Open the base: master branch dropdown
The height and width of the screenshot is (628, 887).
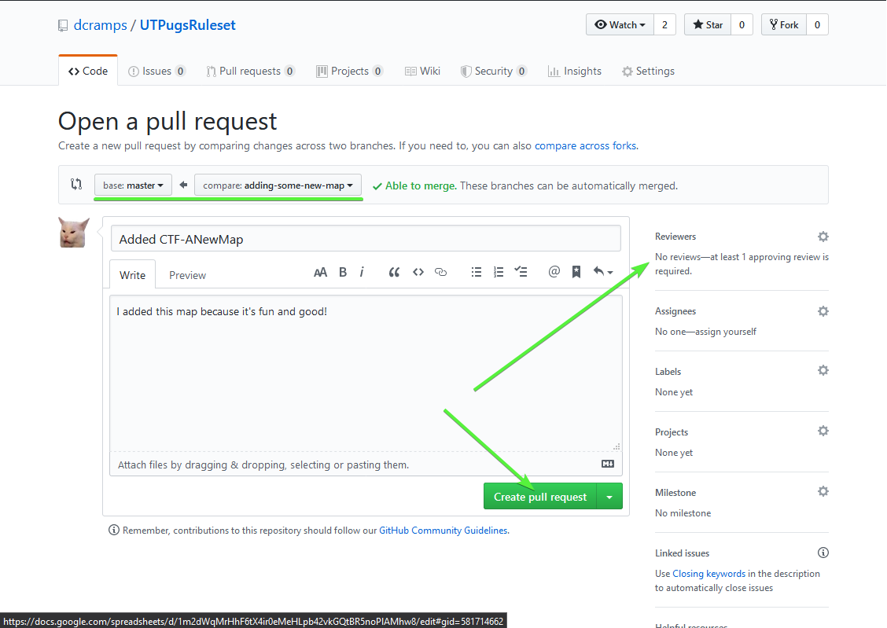tap(133, 185)
